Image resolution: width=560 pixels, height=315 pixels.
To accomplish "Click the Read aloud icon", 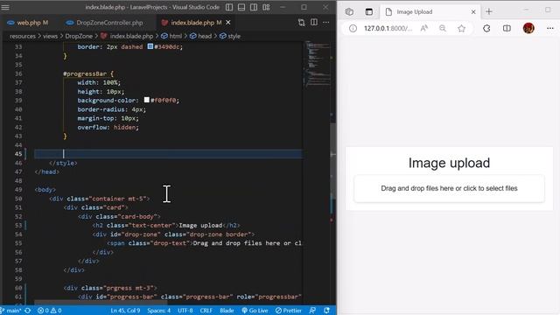I will [x=424, y=28].
